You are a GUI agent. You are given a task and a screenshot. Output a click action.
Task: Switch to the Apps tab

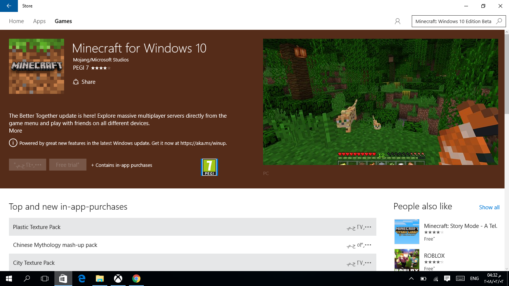pos(39,21)
